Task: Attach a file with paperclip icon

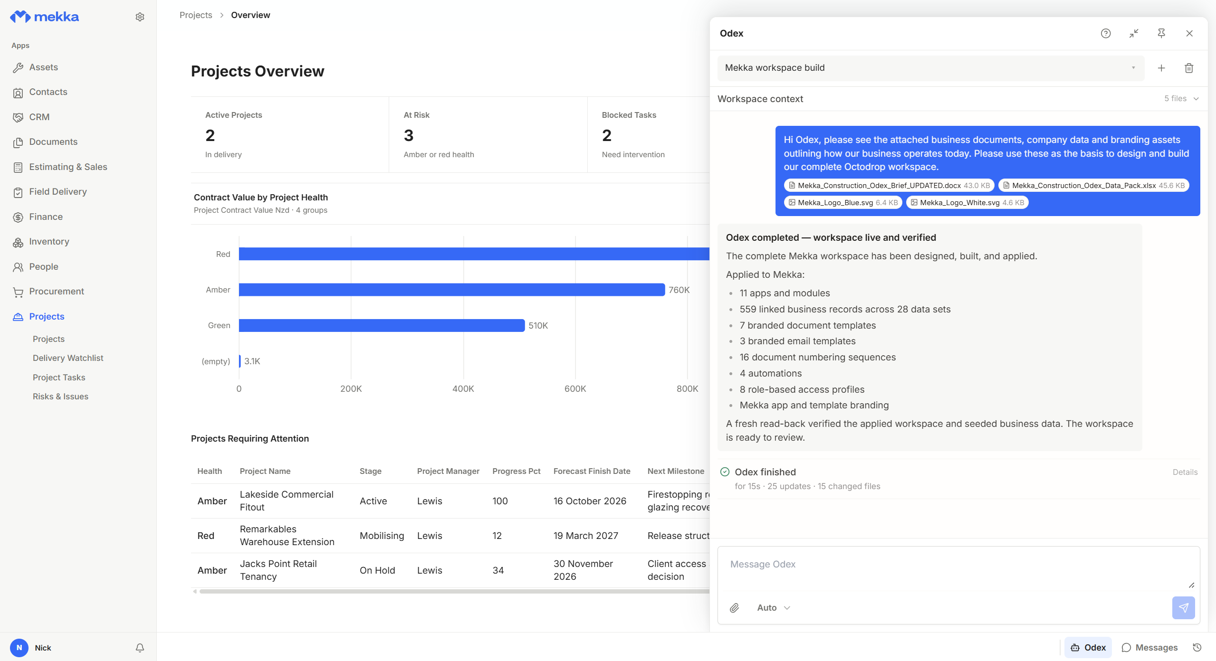Action: (x=734, y=608)
